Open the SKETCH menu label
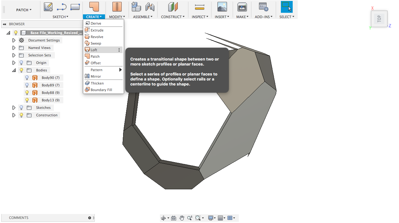This screenshot has width=399, height=223. 60,17
